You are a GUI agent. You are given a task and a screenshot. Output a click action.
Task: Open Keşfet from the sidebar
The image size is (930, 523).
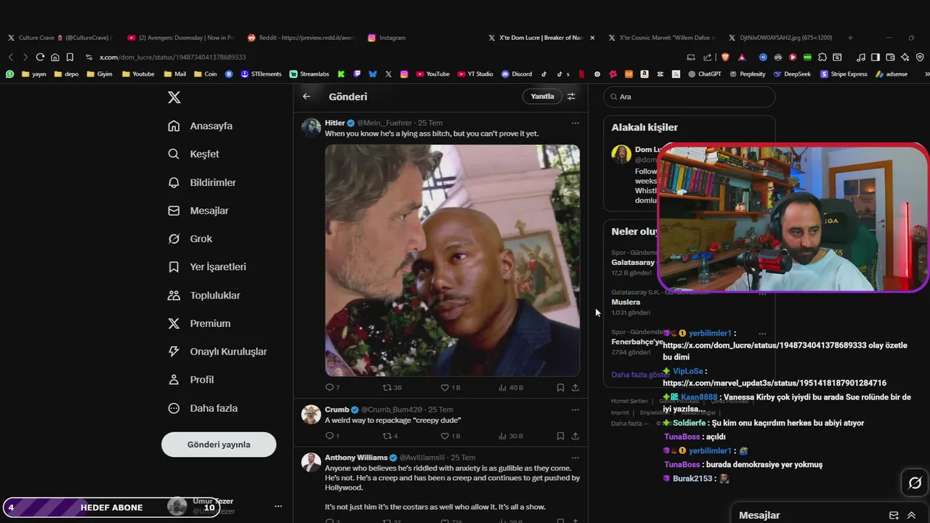pos(193,154)
